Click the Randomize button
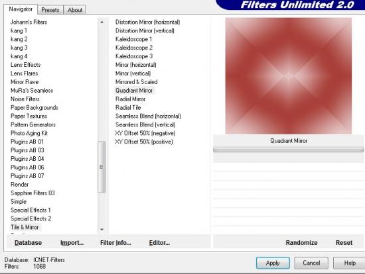Viewport: 365px width, 274px height. 301,243
